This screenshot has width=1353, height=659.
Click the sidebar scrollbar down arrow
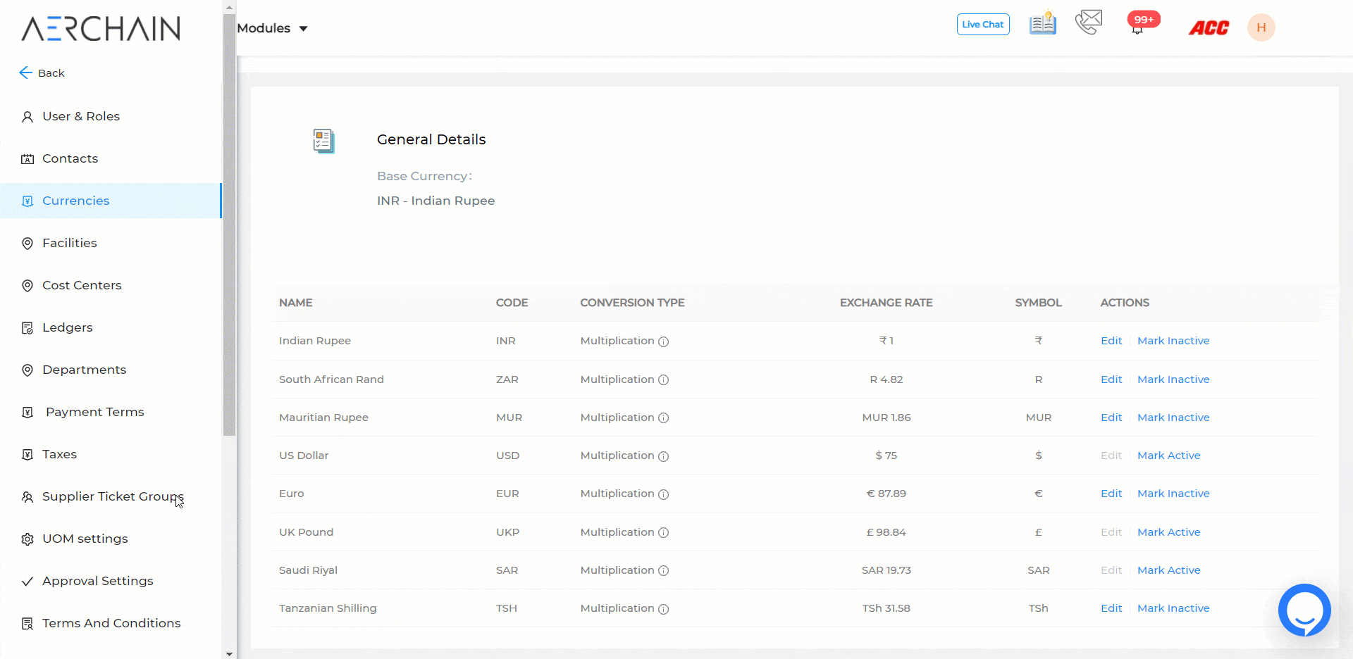pyautogui.click(x=229, y=653)
